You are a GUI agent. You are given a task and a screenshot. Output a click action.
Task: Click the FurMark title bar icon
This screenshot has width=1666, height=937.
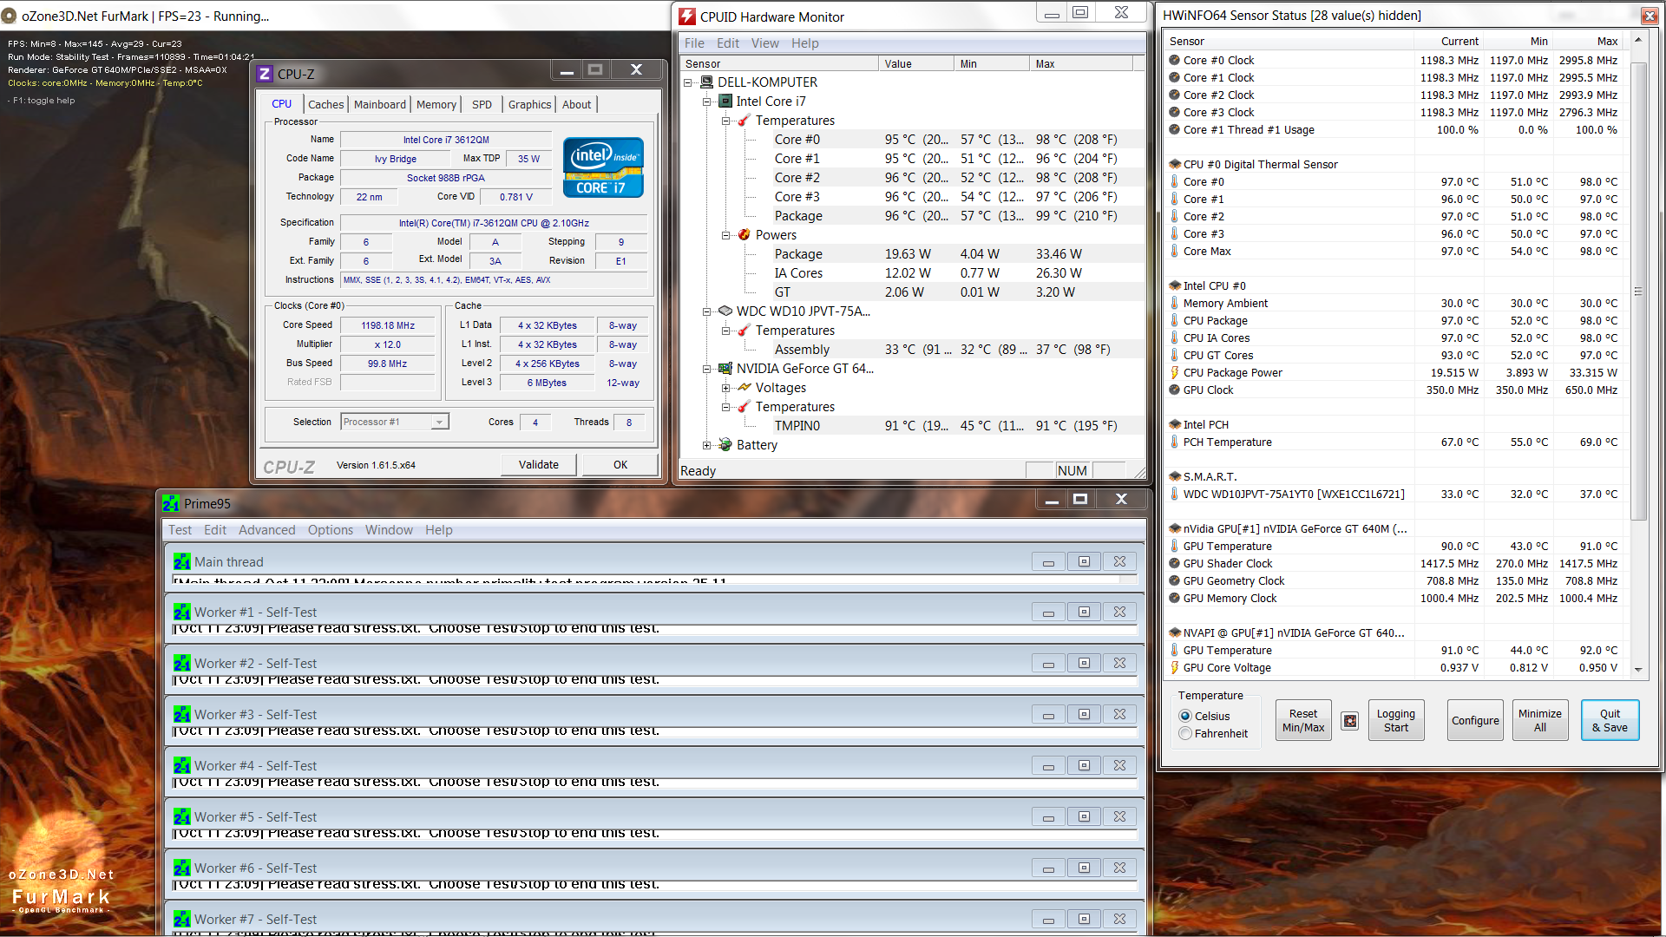coord(10,16)
